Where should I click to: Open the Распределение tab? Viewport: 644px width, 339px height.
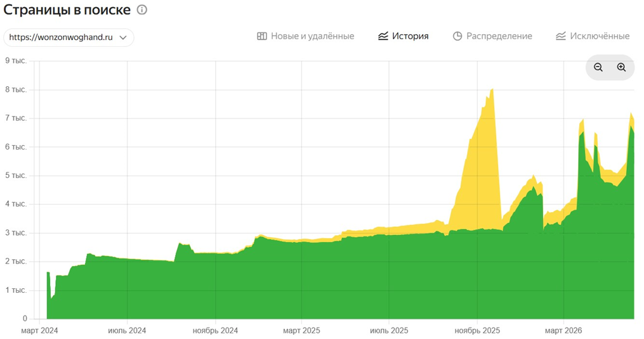[492, 36]
